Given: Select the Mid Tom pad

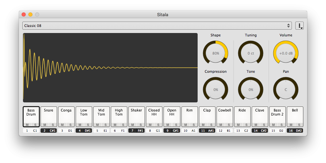Looking at the screenshot, I should (x=101, y=117).
